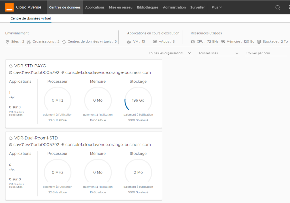Image resolution: width=290 pixels, height=203 pixels.
Task: Click the vApps icon in summary bar
Action: coord(155,42)
